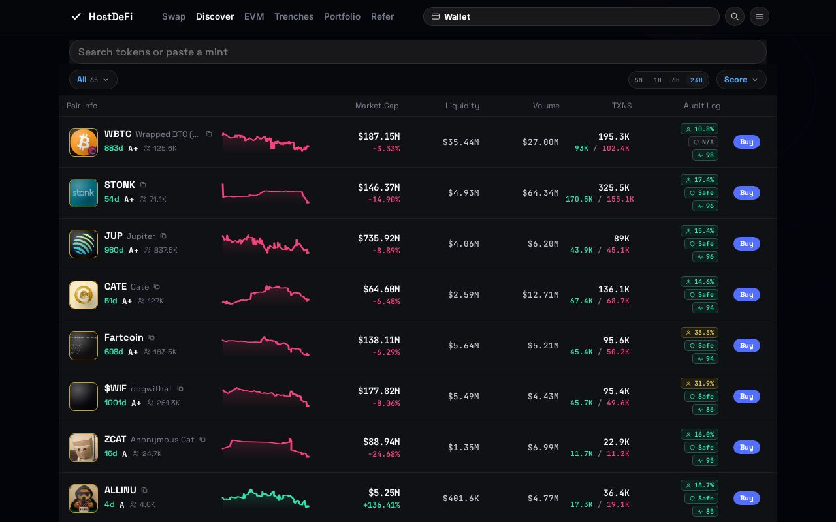Click WBTC 10.8% holder badge
Viewport: 836px width, 522px height.
(699, 129)
